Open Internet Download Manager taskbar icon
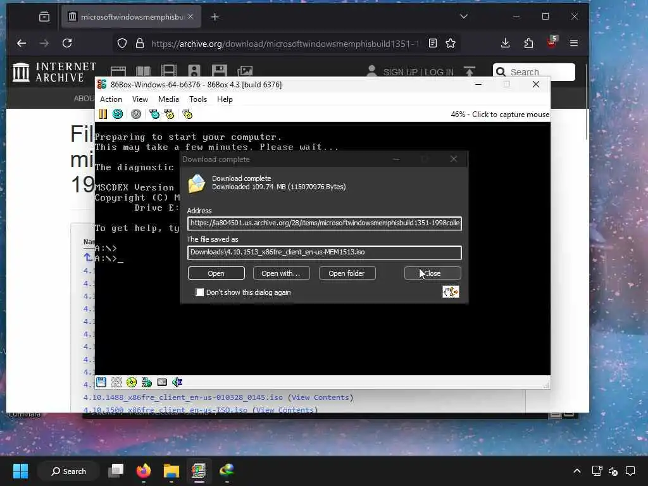This screenshot has width=648, height=486. click(227, 471)
